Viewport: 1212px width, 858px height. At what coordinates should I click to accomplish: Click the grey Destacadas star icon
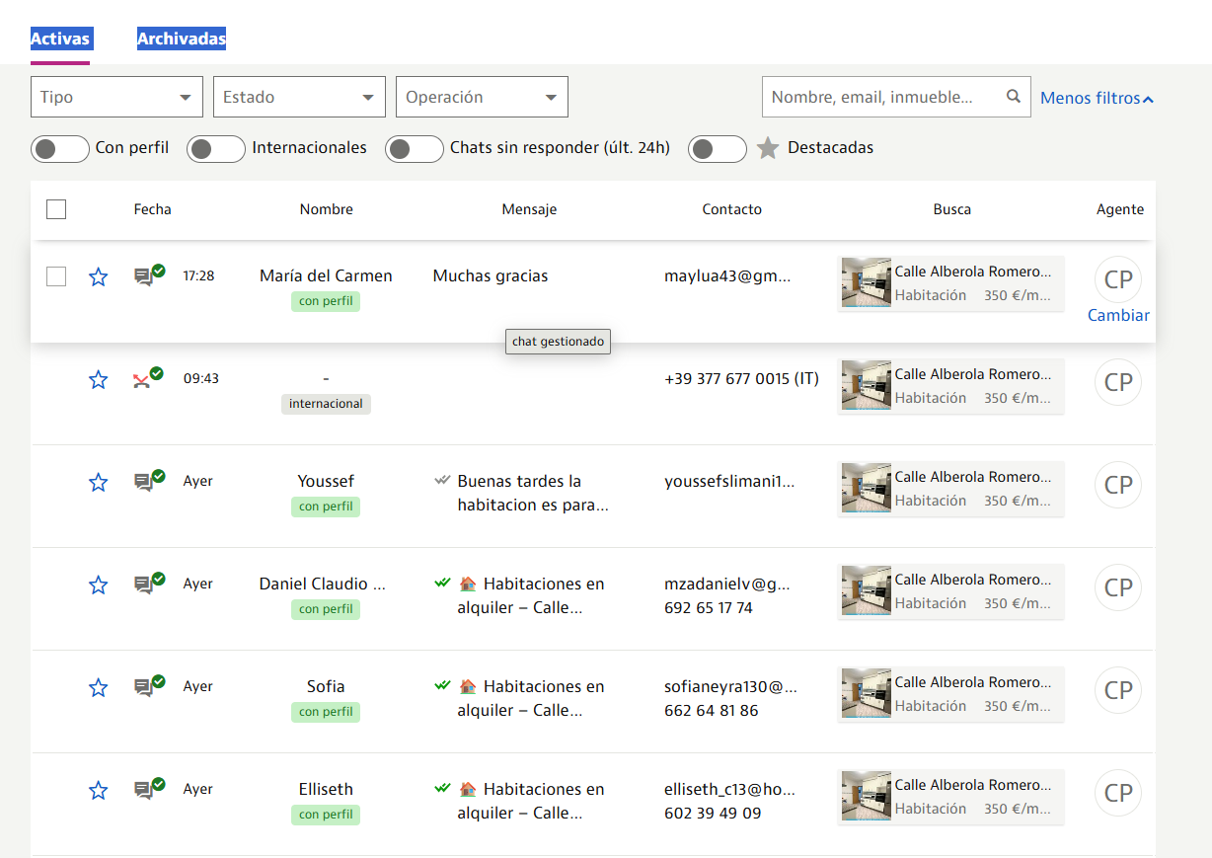coord(768,148)
